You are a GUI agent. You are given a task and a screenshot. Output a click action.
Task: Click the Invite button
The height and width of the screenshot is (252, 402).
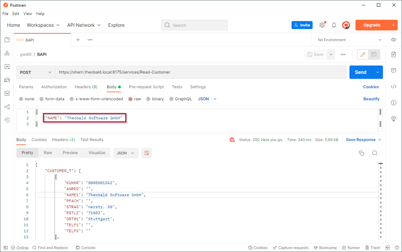[302, 25]
